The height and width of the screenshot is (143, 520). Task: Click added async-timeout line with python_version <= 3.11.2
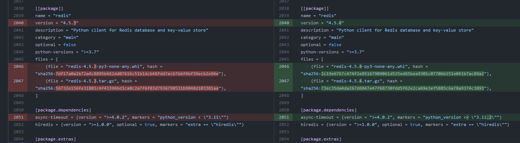click(401, 117)
